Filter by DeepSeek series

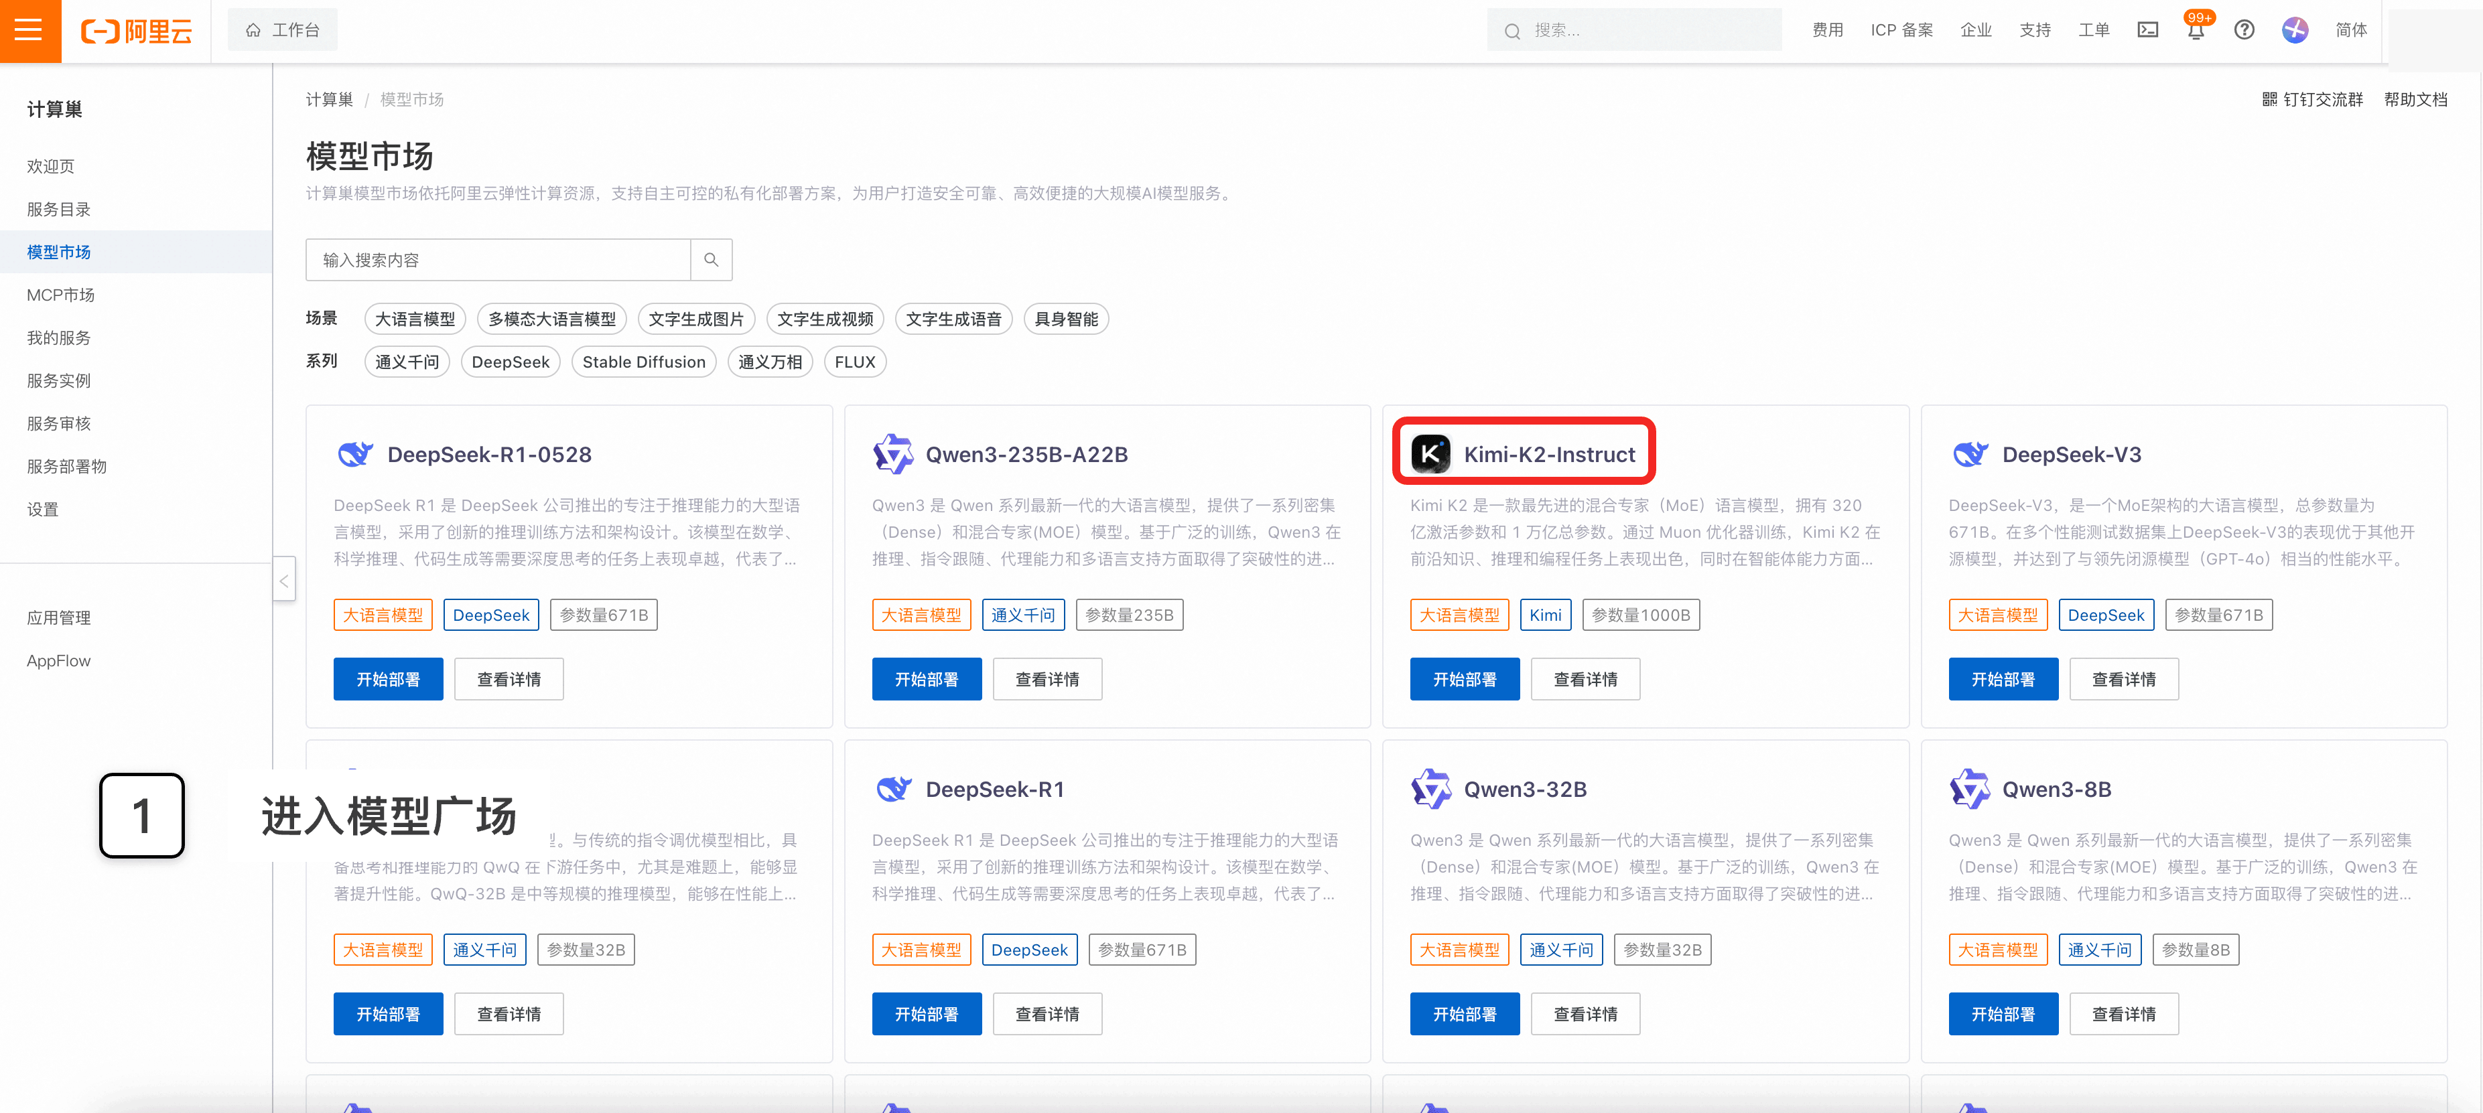pyautogui.click(x=510, y=362)
